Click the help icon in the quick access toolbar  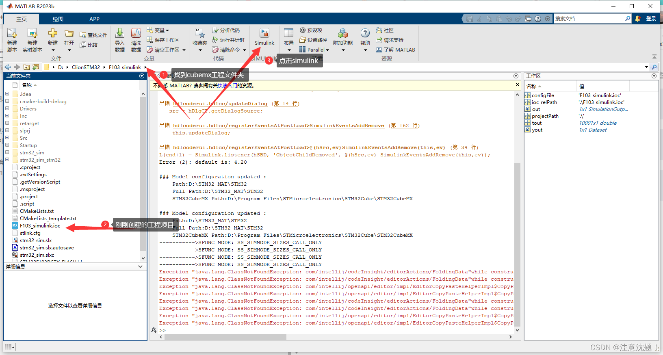[x=538, y=19]
